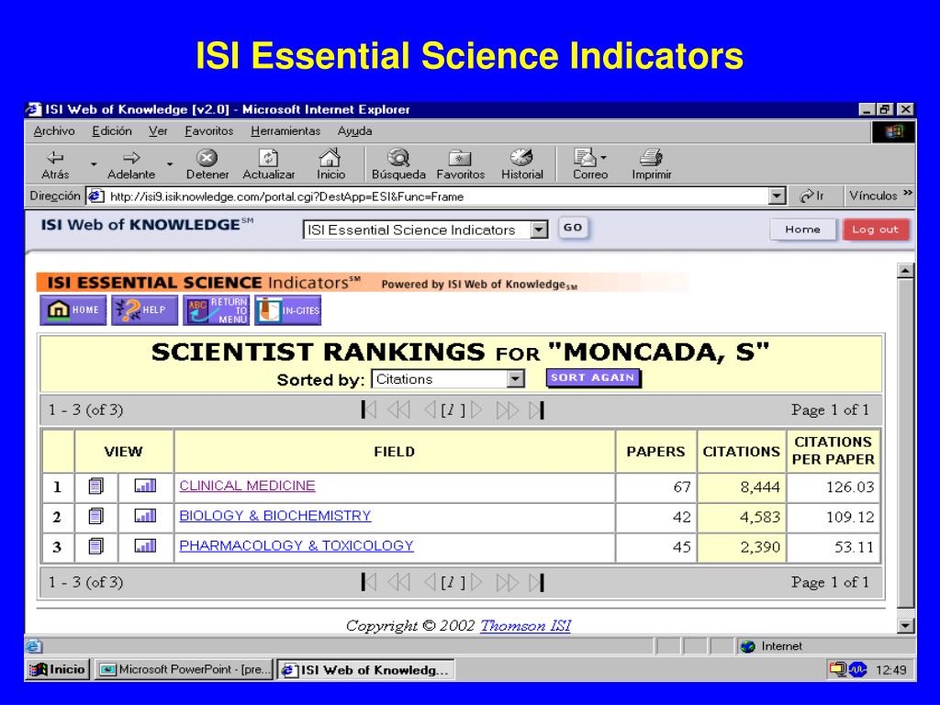The image size is (940, 705).
Task: Open the Ayuda menu
Action: pos(354,130)
